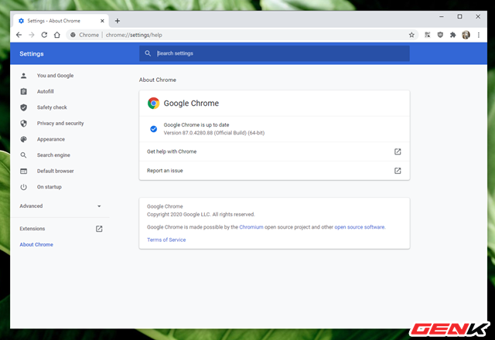Open the home page icon
The height and width of the screenshot is (340, 495).
pyautogui.click(x=56, y=35)
